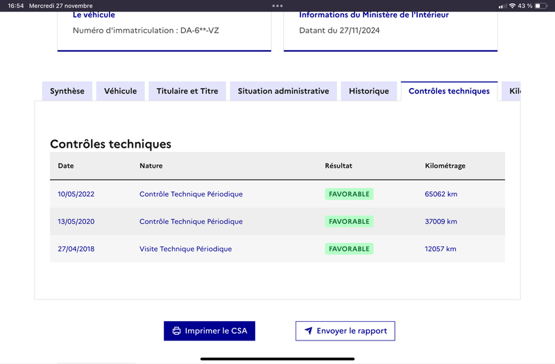Click the printer icon in Imprimer button

(x=176, y=331)
